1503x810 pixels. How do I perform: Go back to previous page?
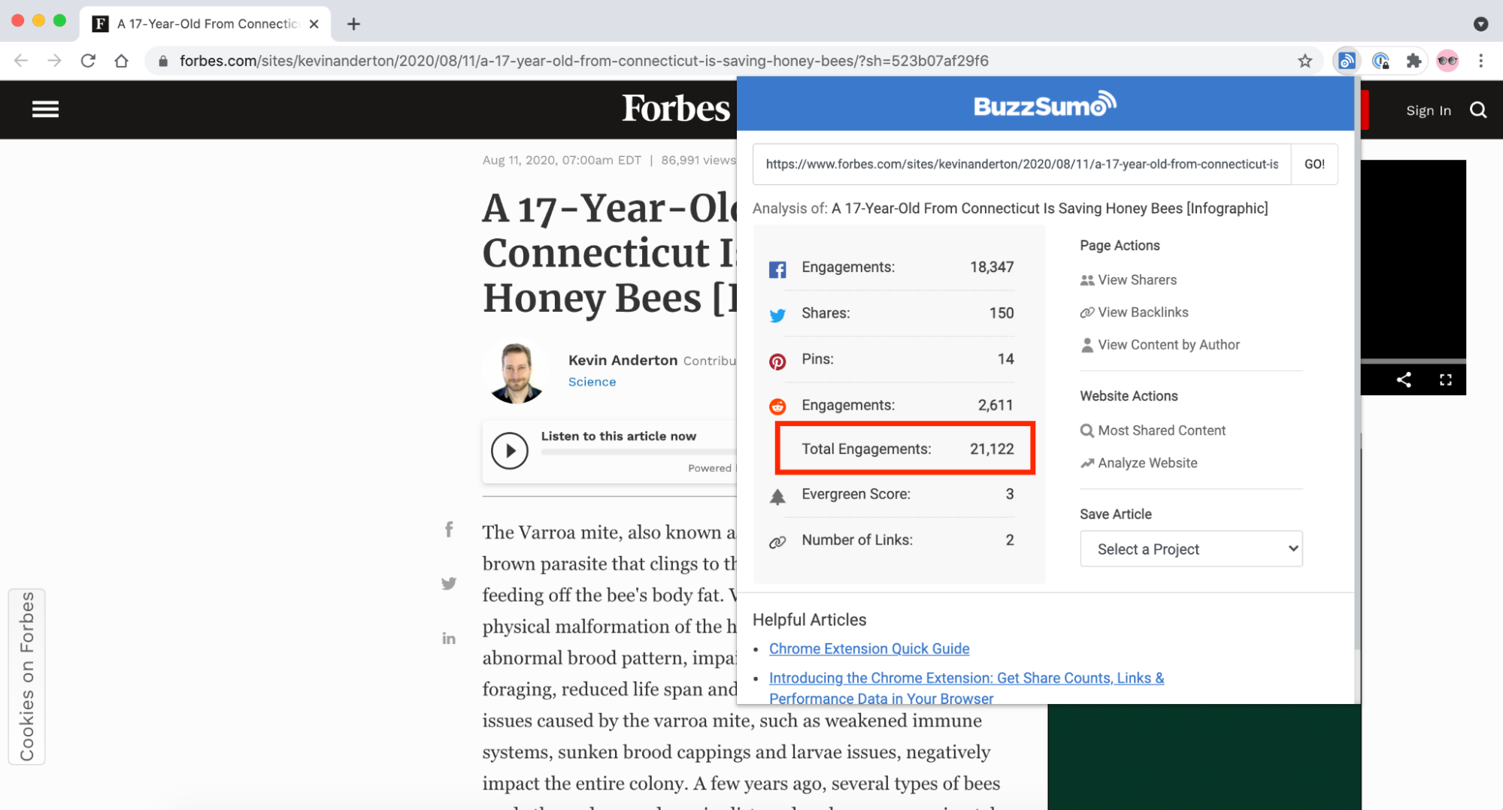pyautogui.click(x=21, y=61)
